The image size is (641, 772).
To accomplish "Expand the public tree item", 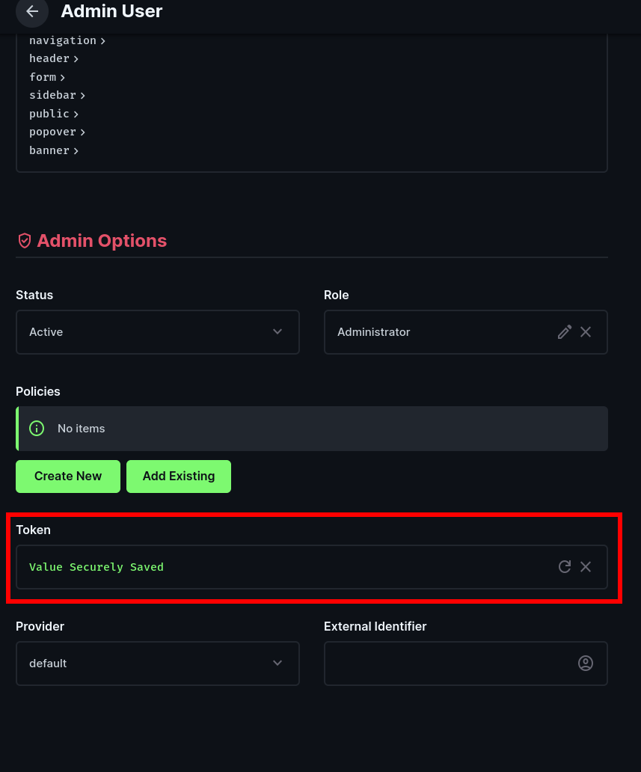I will coord(76,114).
